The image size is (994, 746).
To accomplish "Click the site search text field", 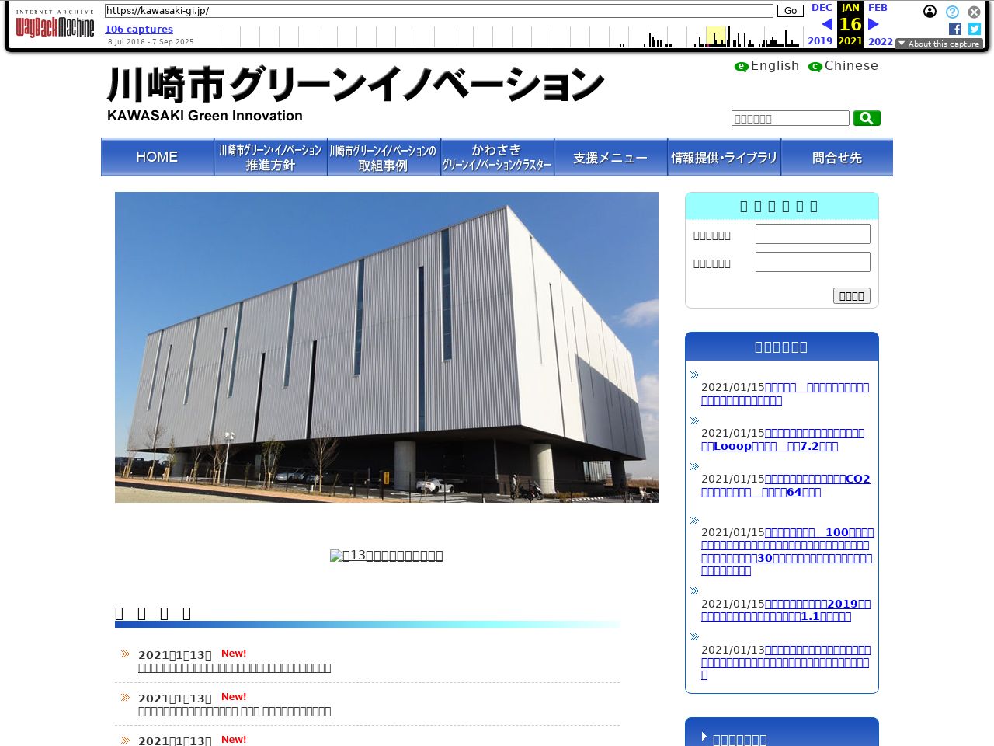I will [x=790, y=118].
